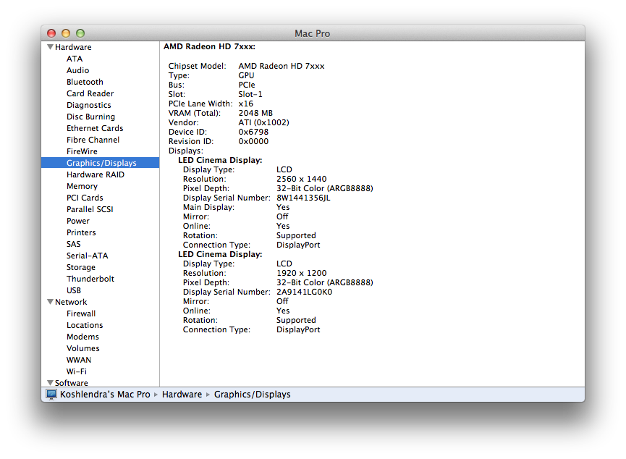Select USB in the sidebar
The width and height of the screenshot is (626, 459).
click(x=74, y=290)
